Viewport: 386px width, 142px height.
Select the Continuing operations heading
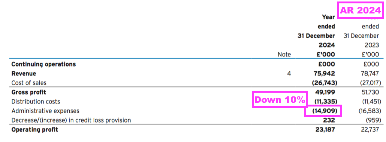[43, 64]
